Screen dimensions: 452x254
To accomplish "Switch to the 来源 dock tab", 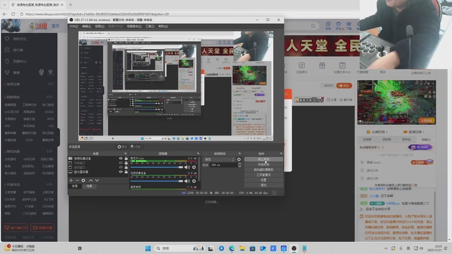I will click(x=75, y=186).
